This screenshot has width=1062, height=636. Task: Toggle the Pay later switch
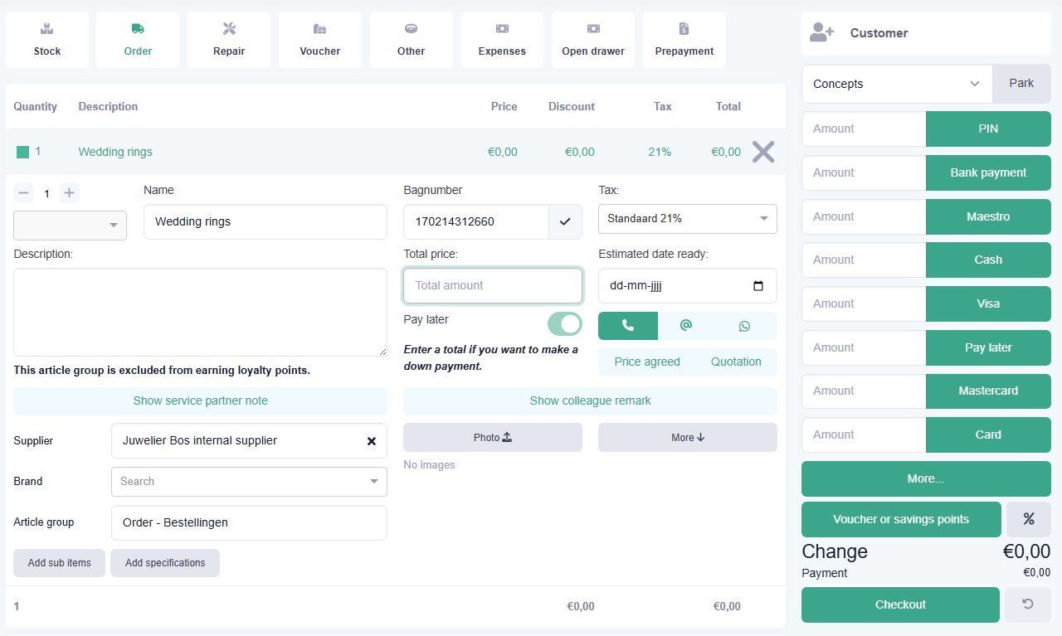click(564, 323)
